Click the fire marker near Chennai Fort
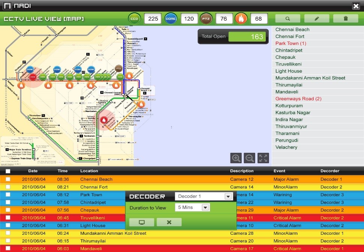 click(x=141, y=104)
